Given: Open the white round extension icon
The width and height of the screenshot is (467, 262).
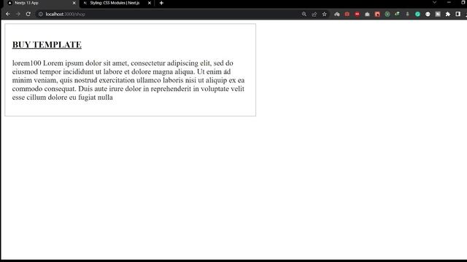Looking at the screenshot, I should (428, 14).
